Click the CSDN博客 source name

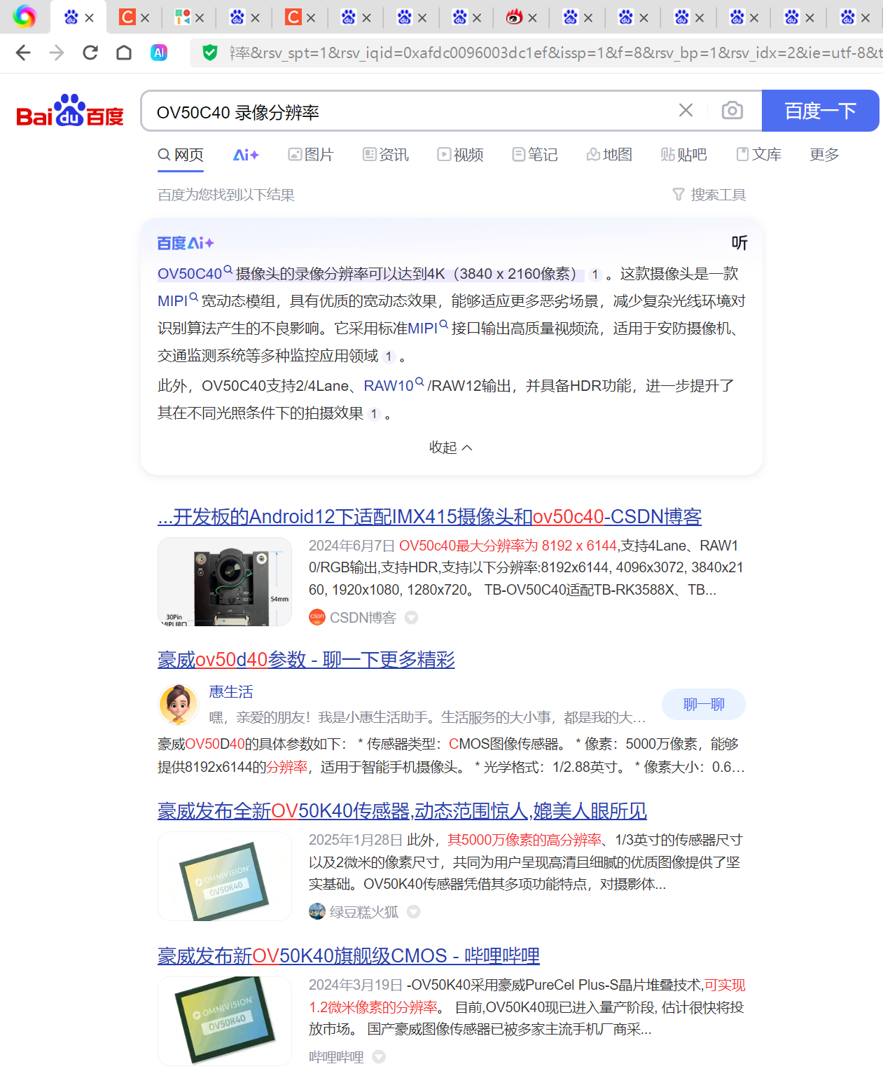click(363, 618)
